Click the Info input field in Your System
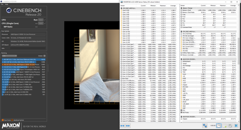The width and height of the screenshot is (241, 130). click(x=28, y=48)
